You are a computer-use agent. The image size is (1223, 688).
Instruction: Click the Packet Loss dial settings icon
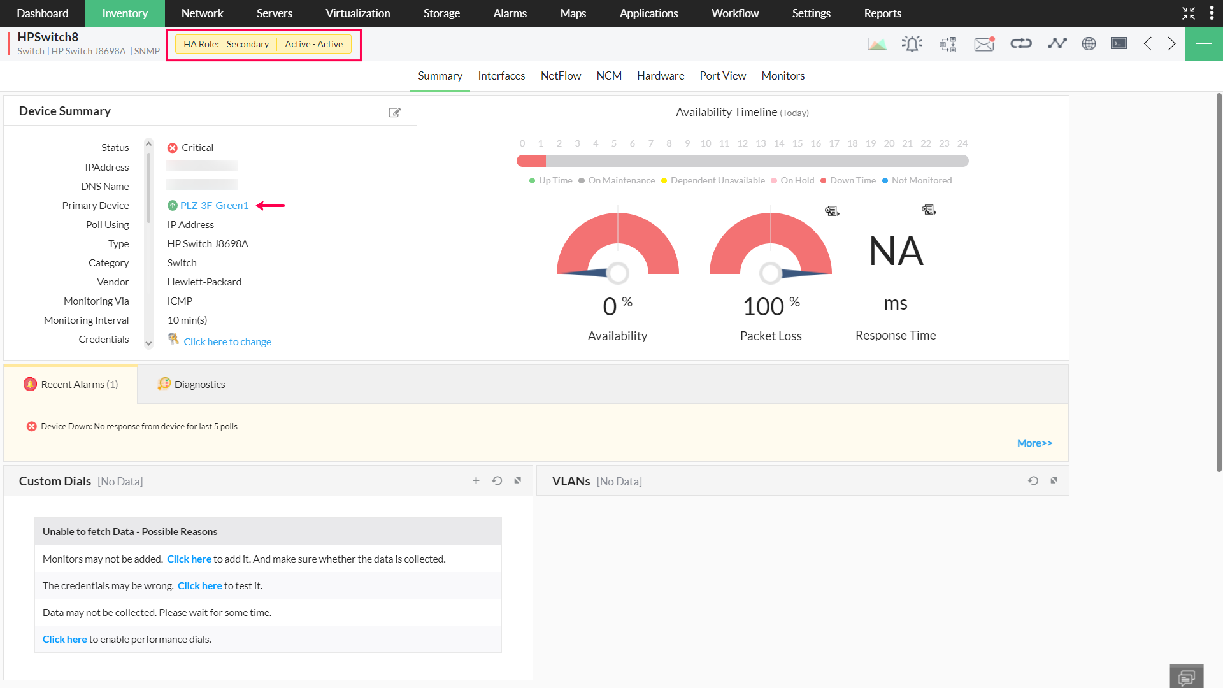(x=832, y=211)
